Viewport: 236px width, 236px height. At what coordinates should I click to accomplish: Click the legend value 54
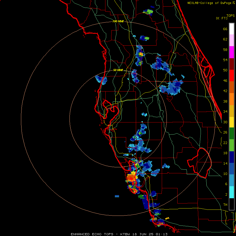click(225, 60)
